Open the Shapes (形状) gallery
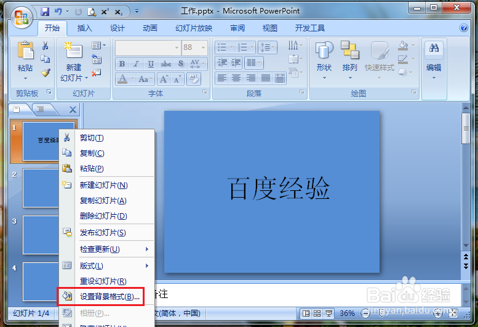 point(324,60)
